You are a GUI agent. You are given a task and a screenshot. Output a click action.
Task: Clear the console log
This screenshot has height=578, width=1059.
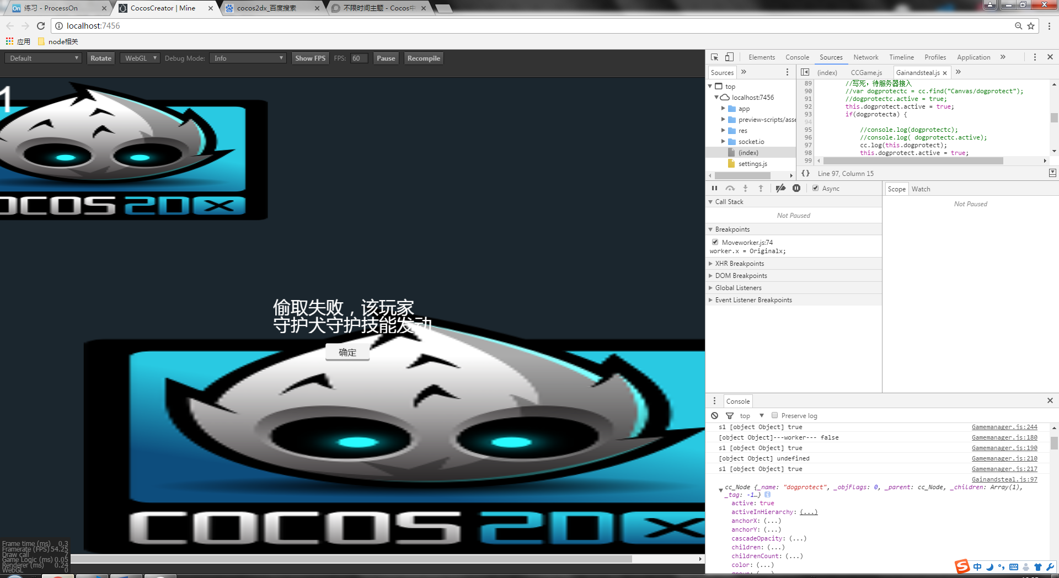point(715,416)
